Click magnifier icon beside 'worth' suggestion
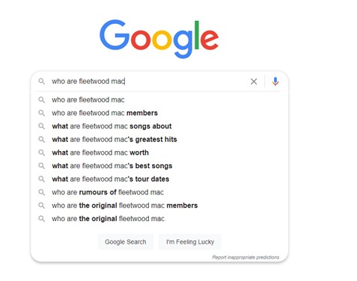 pyautogui.click(x=42, y=152)
